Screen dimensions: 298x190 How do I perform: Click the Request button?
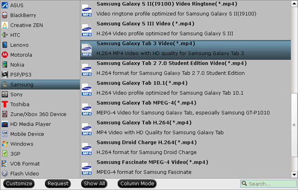point(58,184)
